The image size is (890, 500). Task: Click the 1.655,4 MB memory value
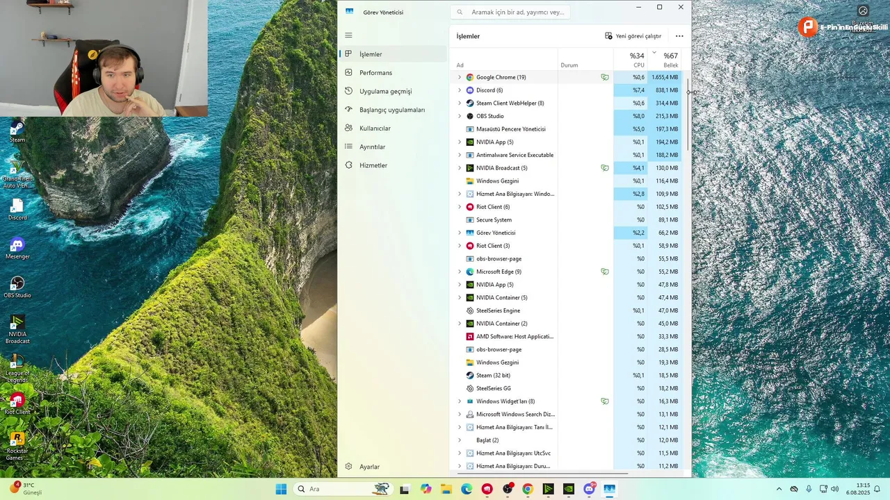pos(665,77)
